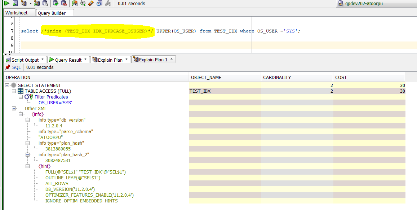The width and height of the screenshot is (417, 210).
Task: Select the info type="parse_schema" row
Action: tap(66, 131)
